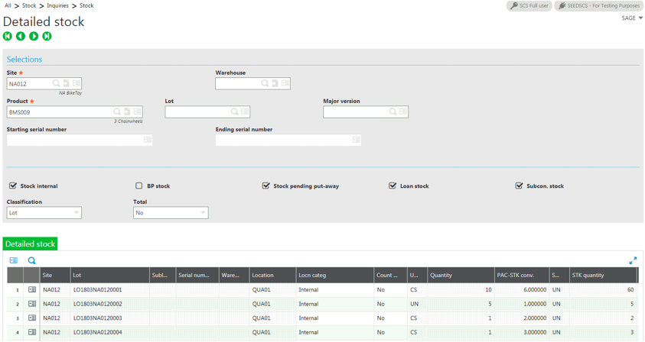The width and height of the screenshot is (645, 342).
Task: Click the SCS Full user button
Action: point(529,5)
